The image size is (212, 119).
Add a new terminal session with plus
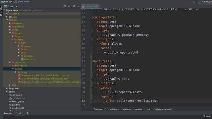pos(27,113)
